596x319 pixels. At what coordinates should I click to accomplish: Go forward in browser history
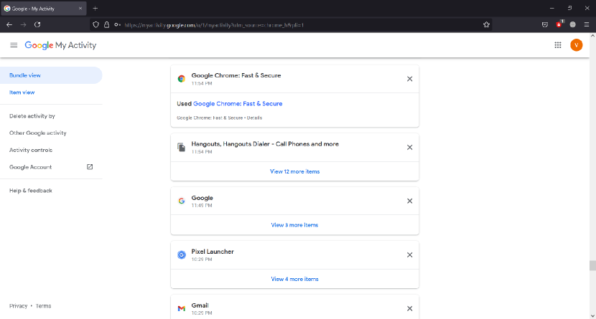[x=23, y=24]
